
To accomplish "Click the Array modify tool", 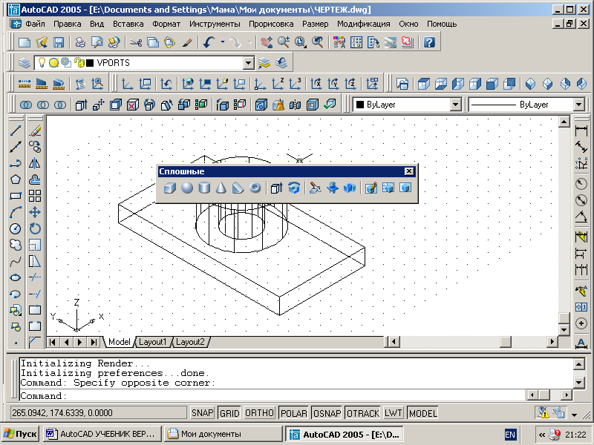I will point(35,196).
